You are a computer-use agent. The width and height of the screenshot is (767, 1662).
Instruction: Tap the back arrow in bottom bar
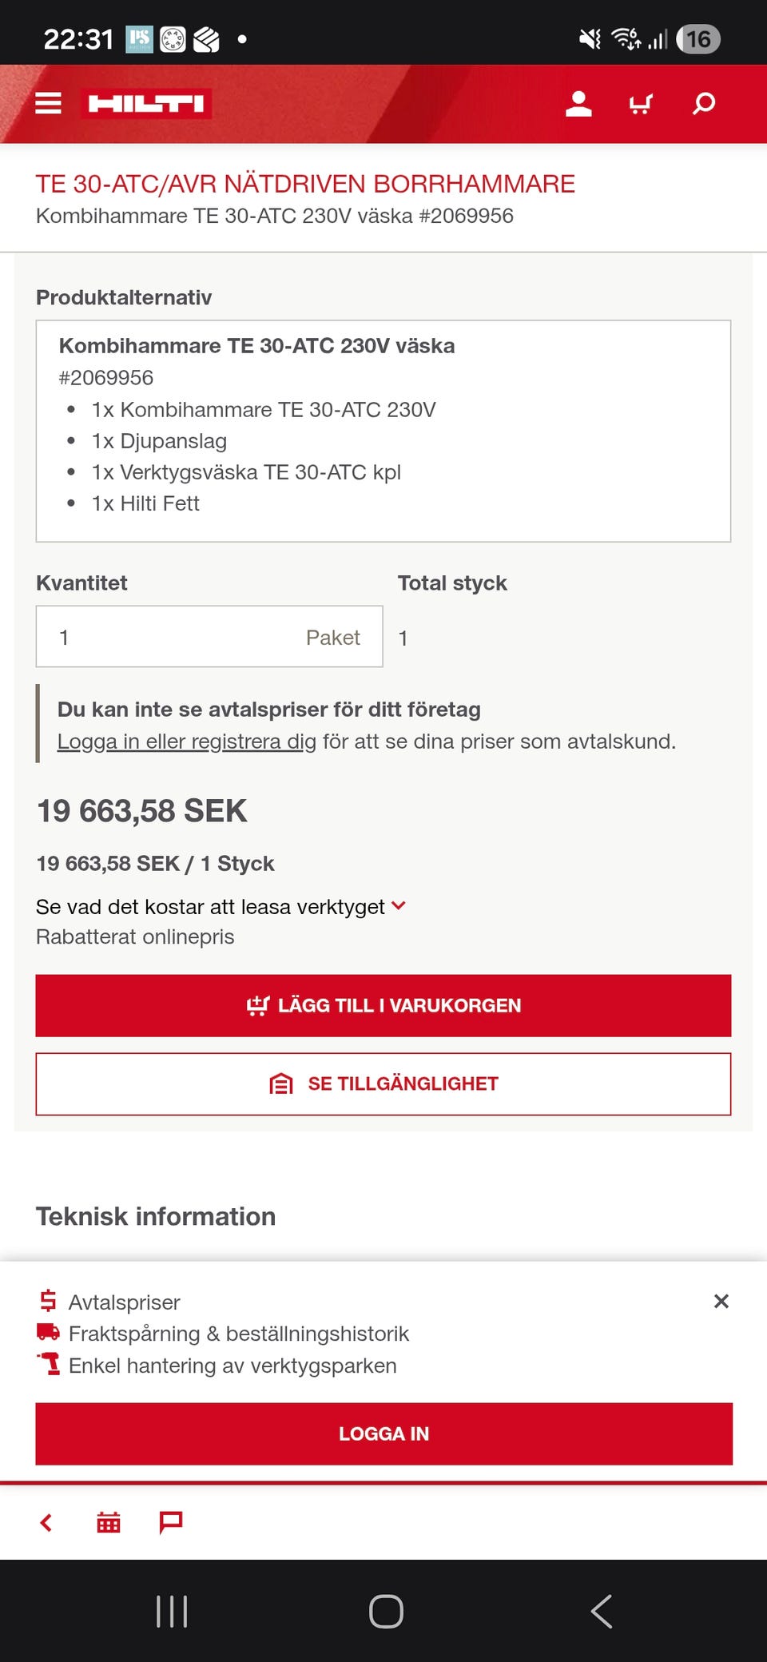click(46, 1521)
